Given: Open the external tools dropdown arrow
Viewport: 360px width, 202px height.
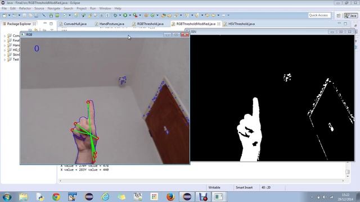Looking at the screenshot, I should (140, 15).
